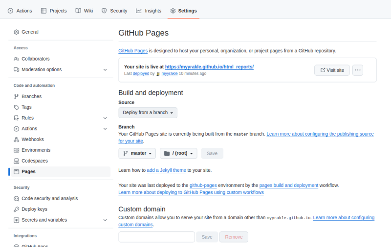391x247 pixels.
Task: Click the custom domain text field
Action: (x=156, y=237)
